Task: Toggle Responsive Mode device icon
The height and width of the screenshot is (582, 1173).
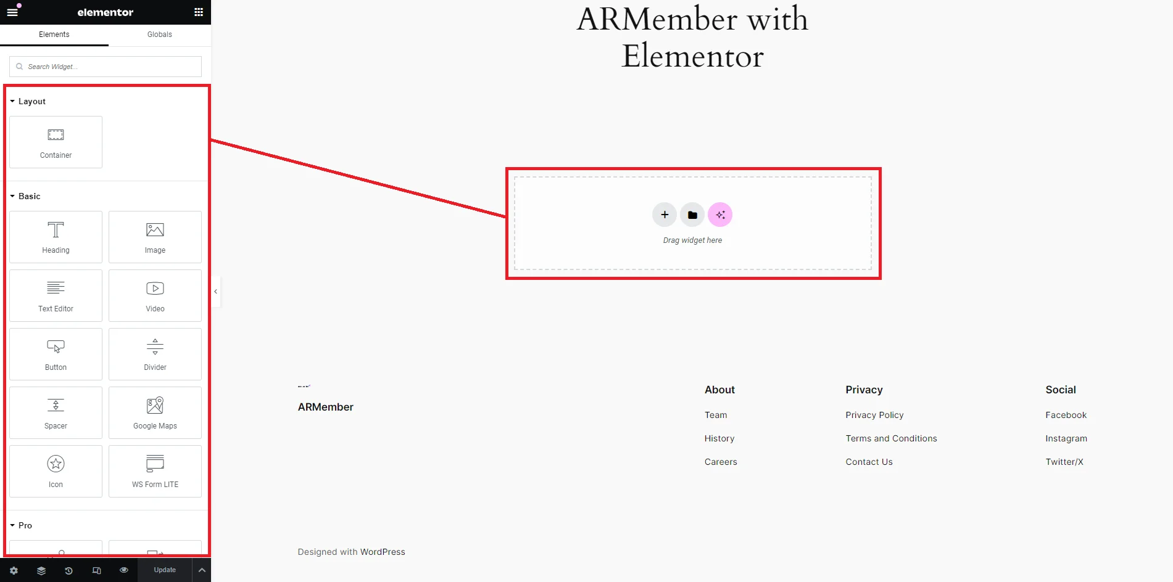Action: point(96,570)
